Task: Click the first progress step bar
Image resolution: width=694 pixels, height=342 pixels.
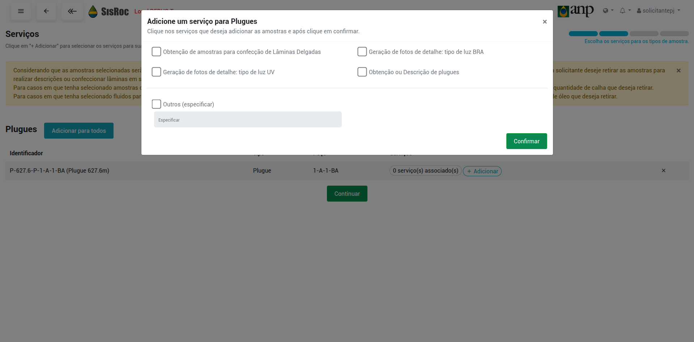Action: coord(583,34)
